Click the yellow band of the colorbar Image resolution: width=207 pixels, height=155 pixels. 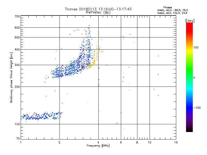point(189,51)
